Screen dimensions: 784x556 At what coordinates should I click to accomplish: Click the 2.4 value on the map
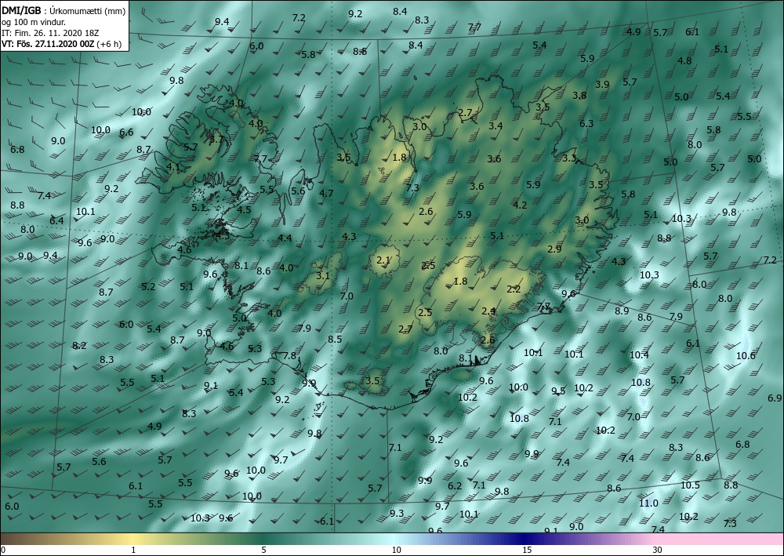pos(488,311)
